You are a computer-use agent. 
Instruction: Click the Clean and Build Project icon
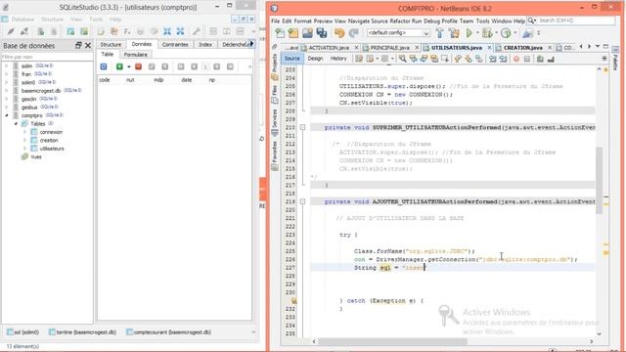pyautogui.click(x=454, y=33)
